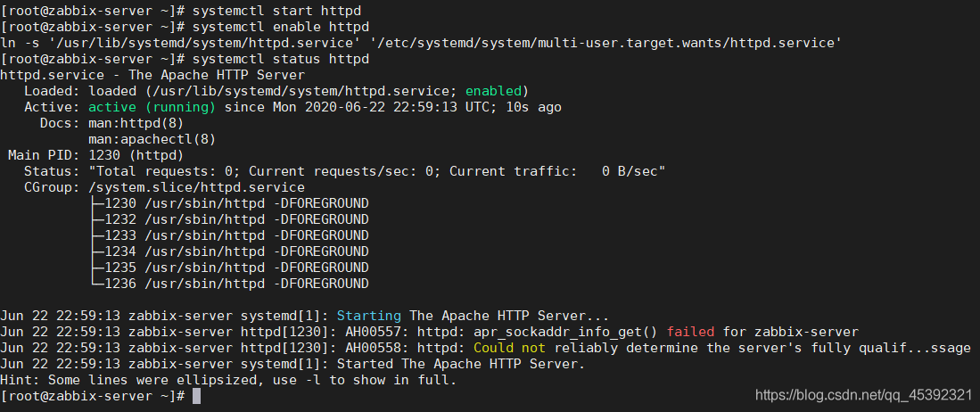980x412 pixels.
Task: Click the blog.csdn.net watermark URL
Action: coord(863,395)
